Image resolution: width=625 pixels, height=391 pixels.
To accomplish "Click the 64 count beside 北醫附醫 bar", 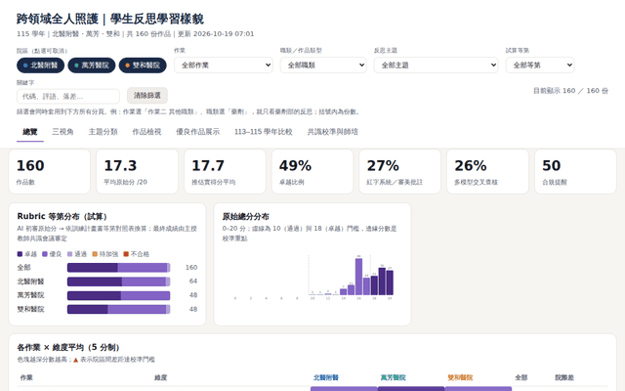I will tap(193, 282).
